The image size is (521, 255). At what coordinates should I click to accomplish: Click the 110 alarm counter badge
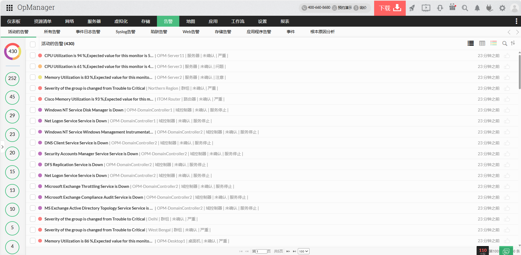coord(483,251)
